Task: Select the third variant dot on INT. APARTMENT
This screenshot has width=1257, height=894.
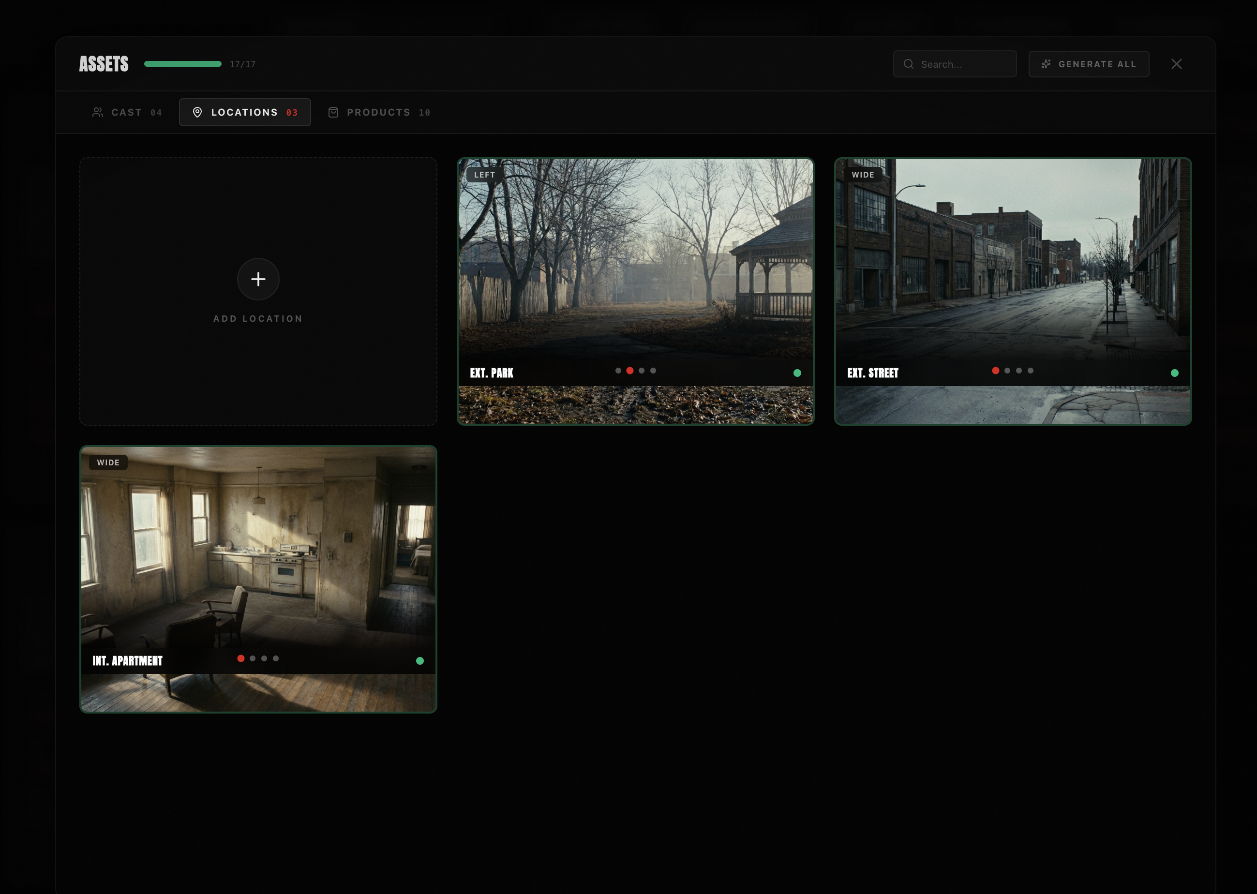Action: 264,658
